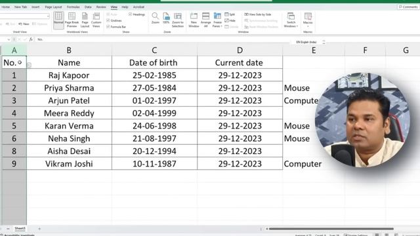Toggle the Gridlines checkbox
420x236 pixels.
point(114,20)
